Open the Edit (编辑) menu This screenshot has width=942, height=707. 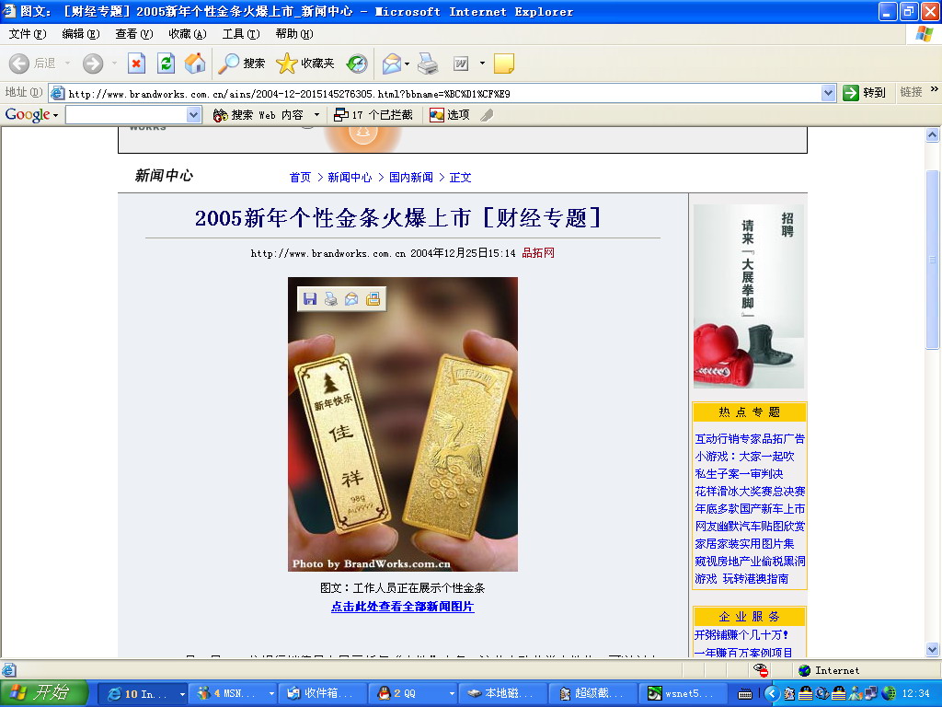point(81,34)
